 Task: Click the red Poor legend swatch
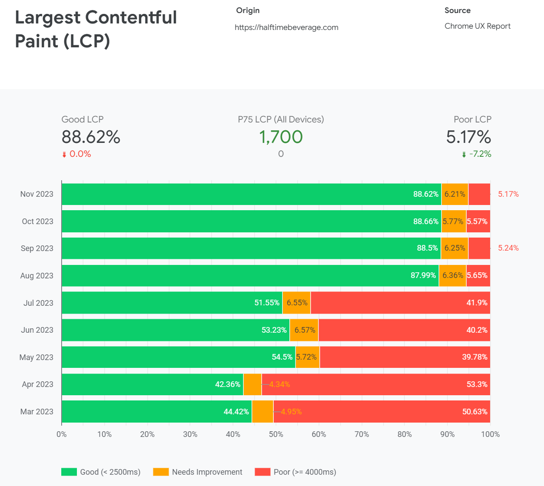point(262,472)
